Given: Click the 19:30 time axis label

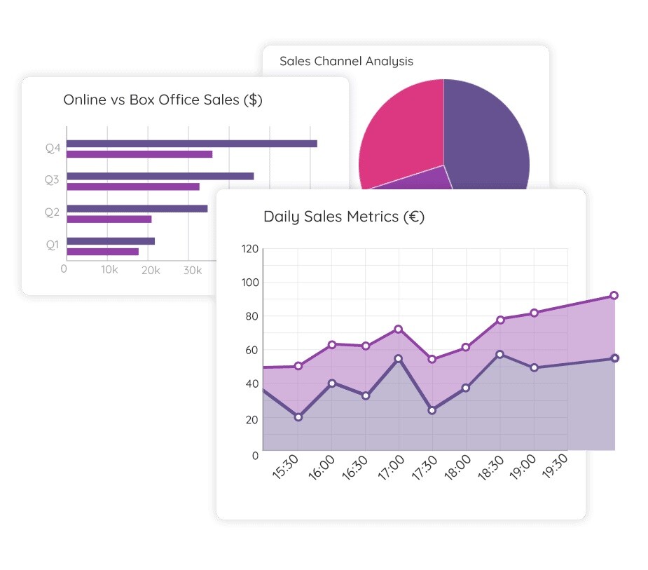Looking at the screenshot, I should point(555,466).
